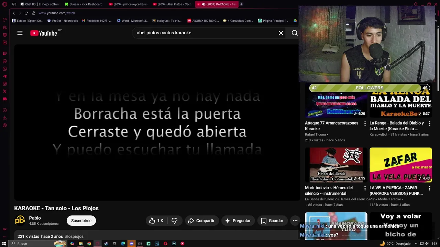Click the Windows taskbar Buscar search box
440x247 pixels.
tap(38, 244)
